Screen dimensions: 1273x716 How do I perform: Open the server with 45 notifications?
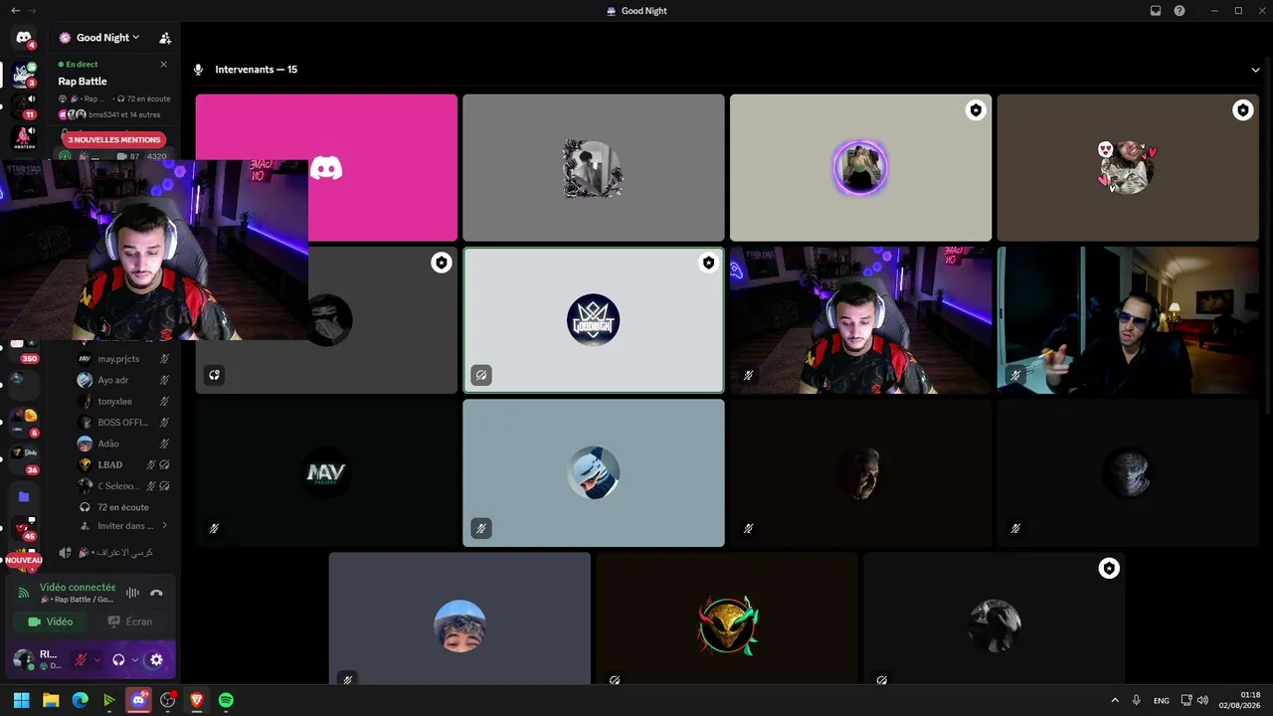coord(23,527)
